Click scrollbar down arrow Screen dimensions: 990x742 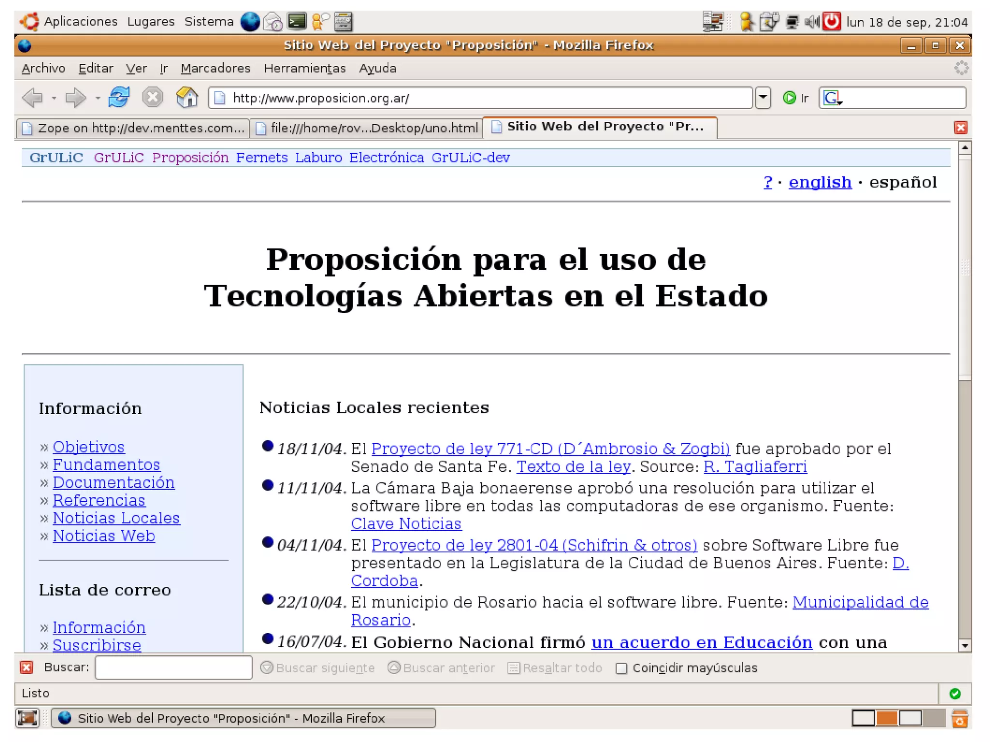(x=965, y=645)
